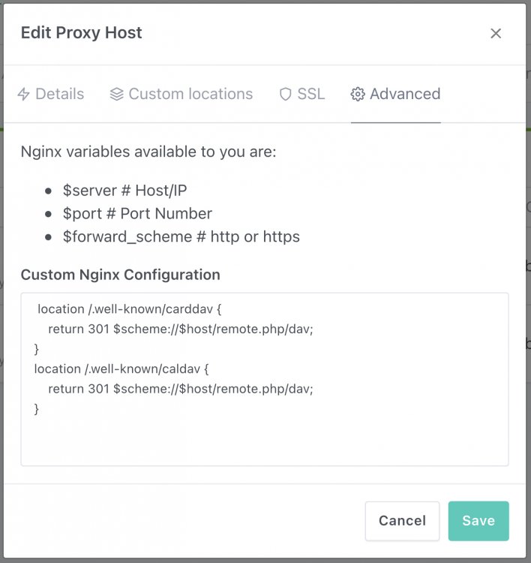
Task: Focus the Custom Nginx Configuration text area
Action: coord(265,380)
